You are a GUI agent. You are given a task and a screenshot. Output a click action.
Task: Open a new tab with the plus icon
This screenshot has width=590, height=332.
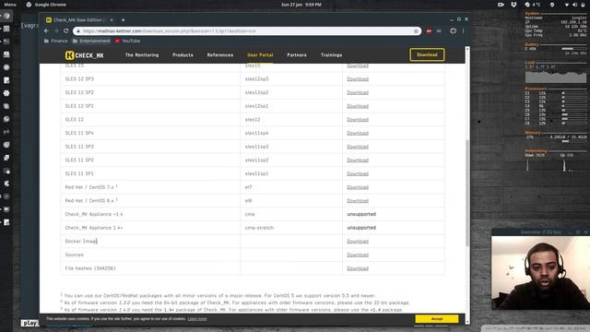pyautogui.click(x=123, y=19)
